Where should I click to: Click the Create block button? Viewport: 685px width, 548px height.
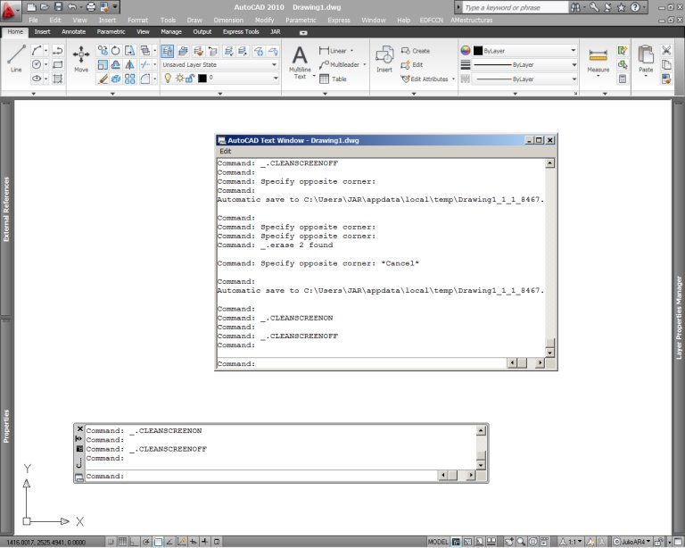coord(416,51)
